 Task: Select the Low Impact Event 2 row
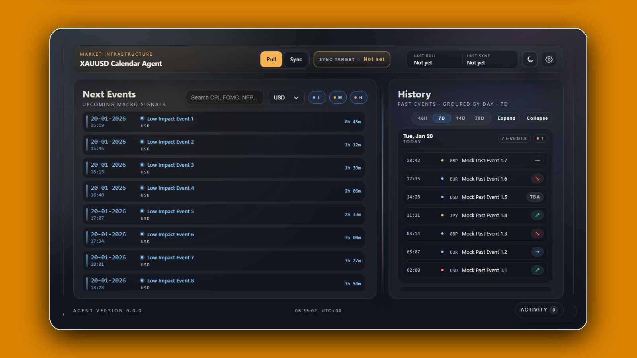tap(224, 145)
